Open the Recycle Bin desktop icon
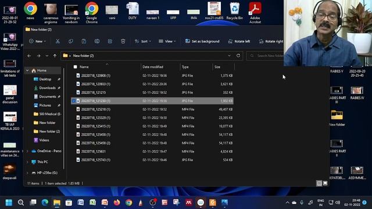The width and height of the screenshot is (372, 209). click(x=235, y=11)
